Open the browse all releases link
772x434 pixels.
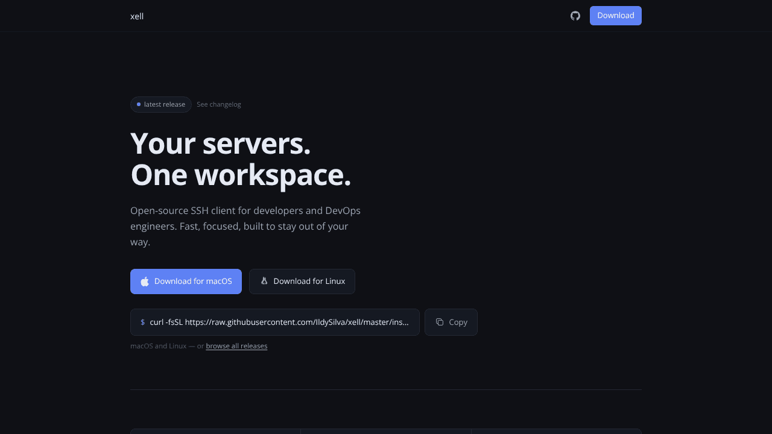236,346
